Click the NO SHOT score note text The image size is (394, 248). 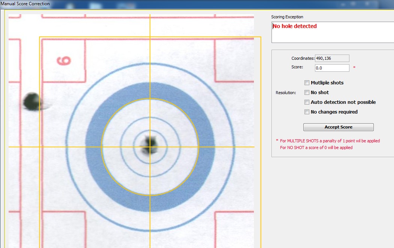click(316, 148)
